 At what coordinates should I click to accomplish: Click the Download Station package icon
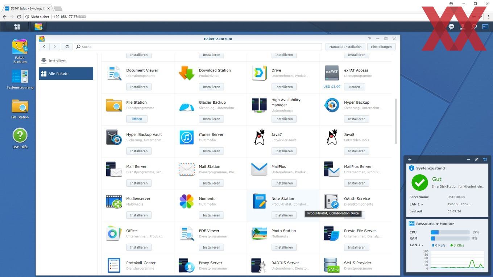187,73
